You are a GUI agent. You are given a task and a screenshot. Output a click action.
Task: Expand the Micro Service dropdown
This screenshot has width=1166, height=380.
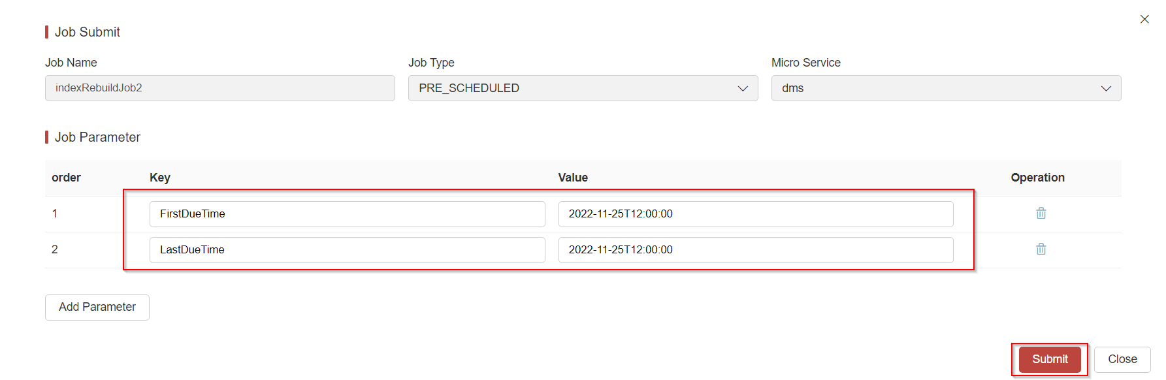coord(946,88)
